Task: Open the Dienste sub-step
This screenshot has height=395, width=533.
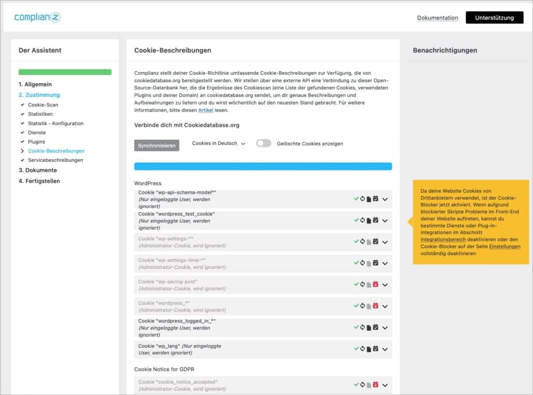Action: (x=37, y=133)
